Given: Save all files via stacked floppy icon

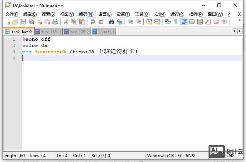Looking at the screenshot, I should 32,22.
